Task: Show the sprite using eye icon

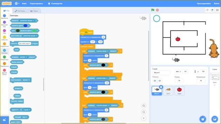Action: [x=155, y=81]
